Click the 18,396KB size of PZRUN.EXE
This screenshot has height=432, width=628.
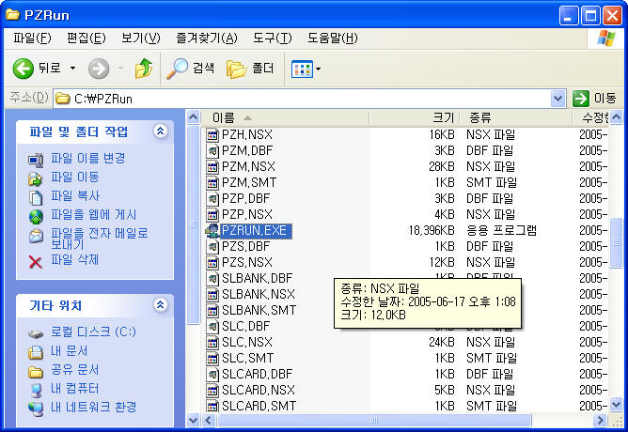[x=432, y=231]
